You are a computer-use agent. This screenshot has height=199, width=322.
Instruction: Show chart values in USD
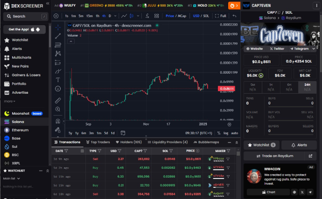196,16
